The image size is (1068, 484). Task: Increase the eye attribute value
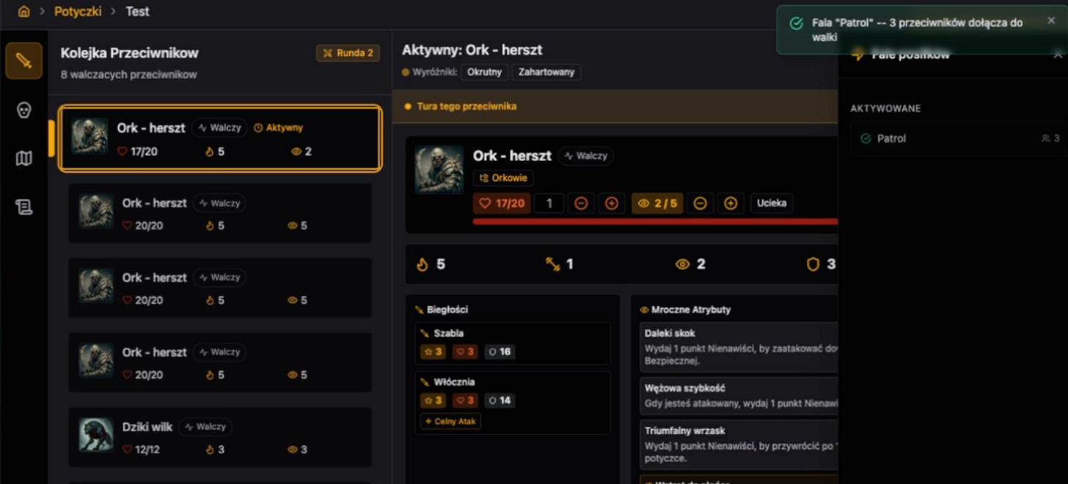tap(731, 204)
